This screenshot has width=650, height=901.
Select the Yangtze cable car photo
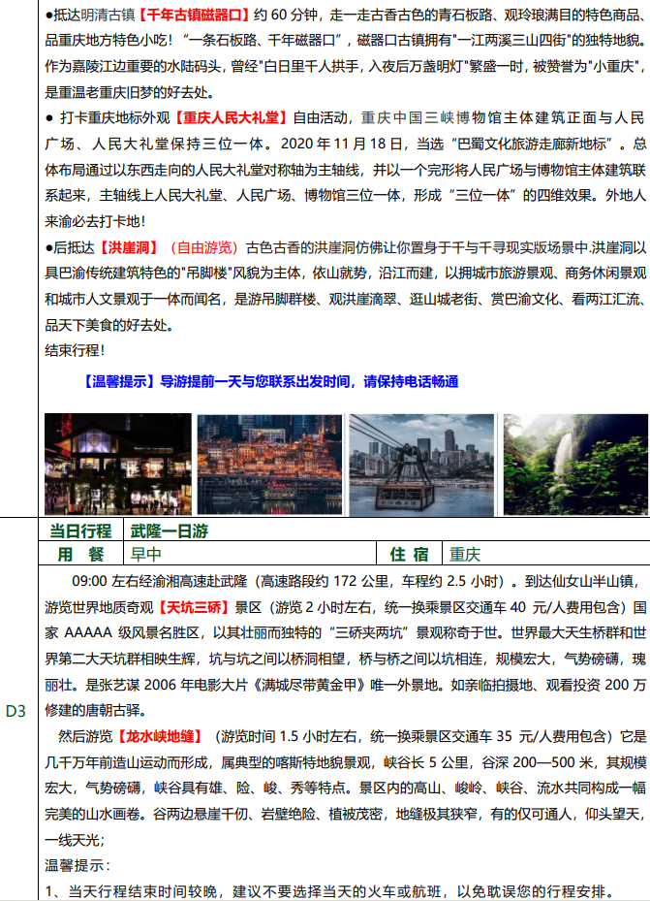(420, 464)
